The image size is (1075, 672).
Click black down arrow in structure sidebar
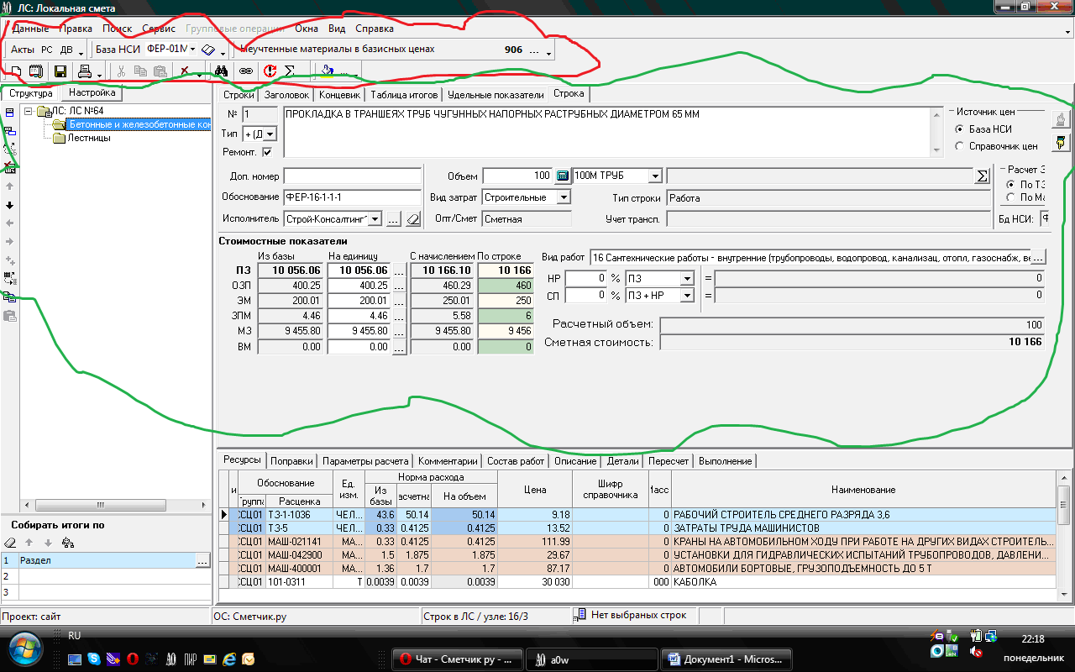[10, 205]
